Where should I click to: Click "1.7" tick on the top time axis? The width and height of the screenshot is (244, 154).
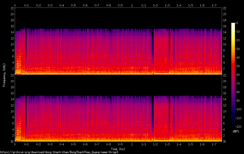click(x=214, y=5)
